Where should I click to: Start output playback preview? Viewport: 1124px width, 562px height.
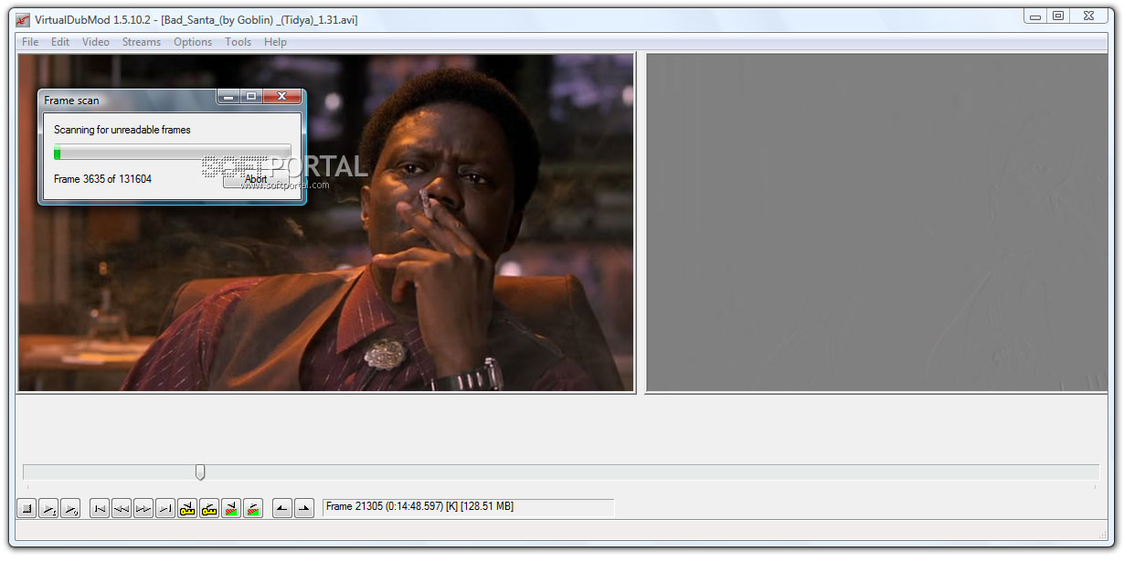coord(70,509)
